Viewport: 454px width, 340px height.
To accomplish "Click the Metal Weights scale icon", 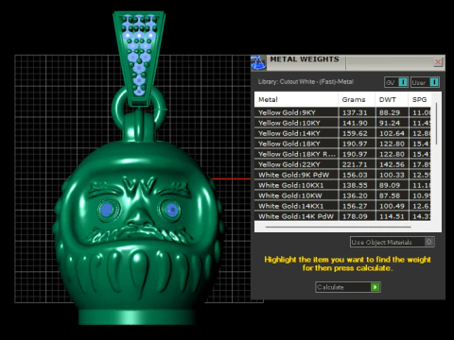I will pyautogui.click(x=258, y=62).
